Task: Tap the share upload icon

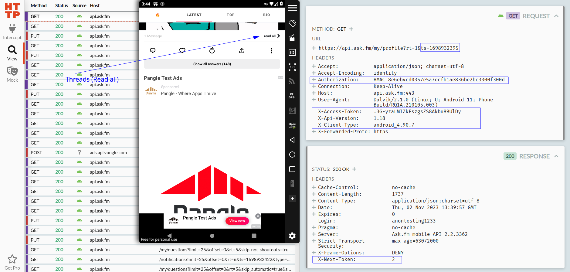Action: click(242, 50)
